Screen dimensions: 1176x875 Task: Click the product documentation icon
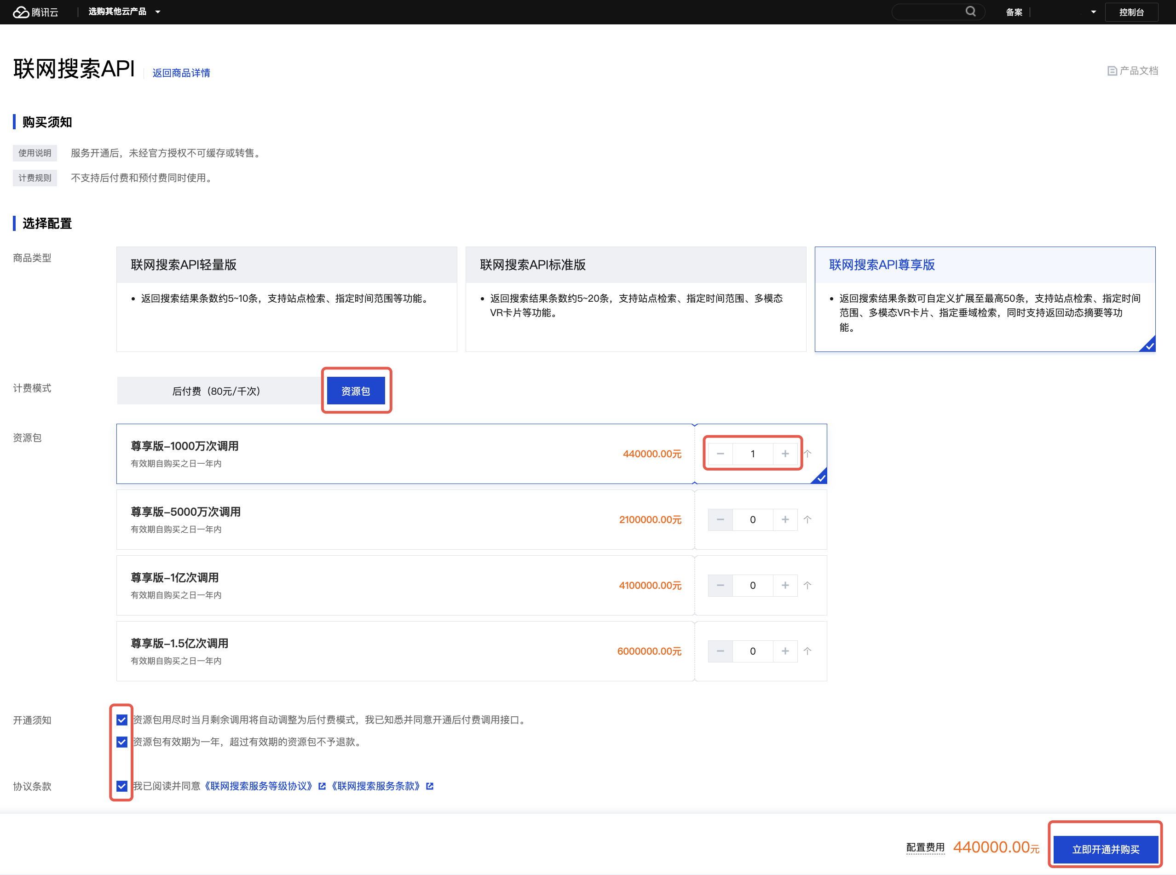(1112, 71)
